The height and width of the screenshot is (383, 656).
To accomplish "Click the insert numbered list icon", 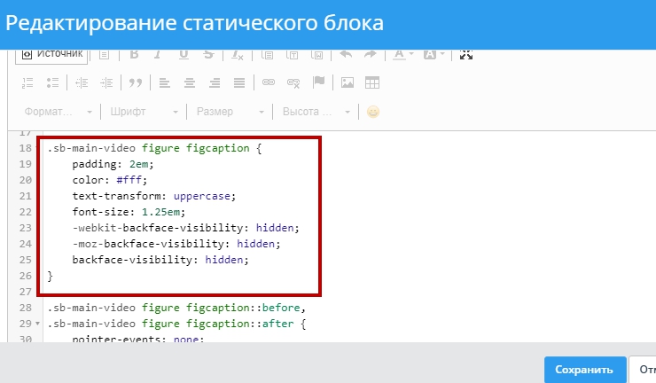I will [x=27, y=82].
